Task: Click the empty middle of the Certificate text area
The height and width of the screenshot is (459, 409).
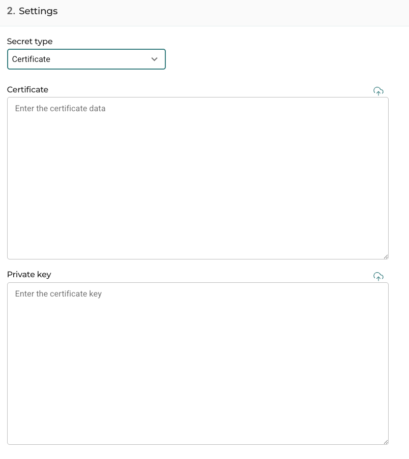Action: point(198,178)
